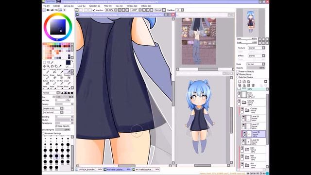This screenshot has width=311, height=175.
Task: Uncheck the Clipping Group checkbox
Action: (238, 74)
